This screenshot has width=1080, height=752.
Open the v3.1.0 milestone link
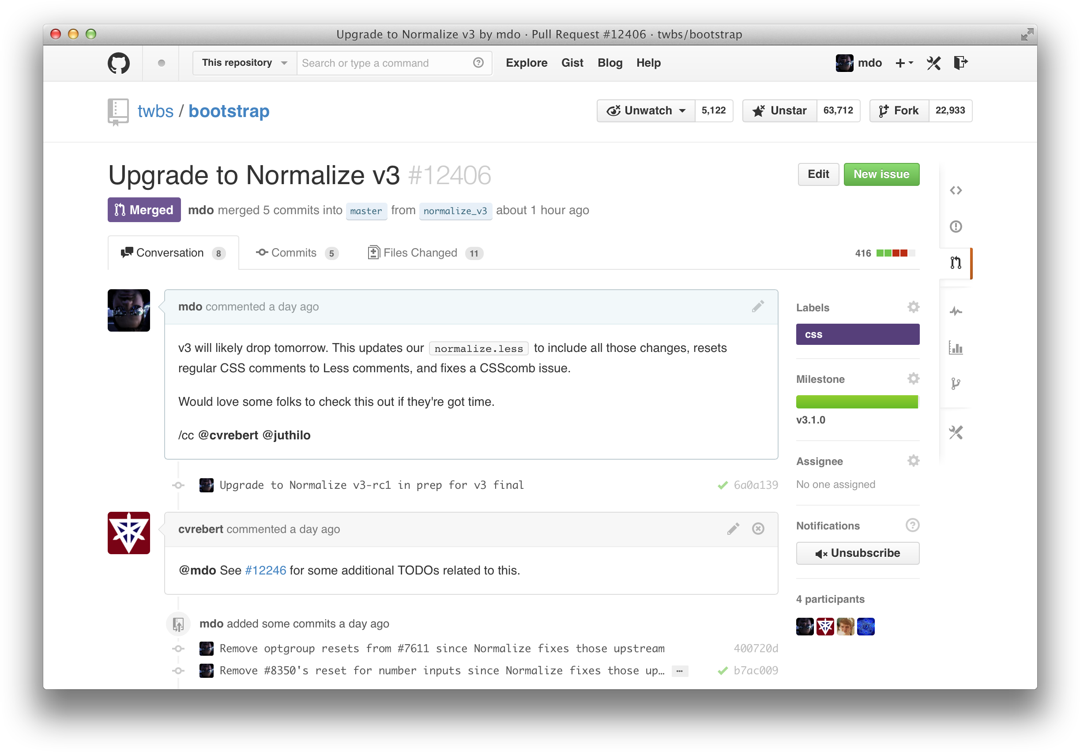(810, 420)
